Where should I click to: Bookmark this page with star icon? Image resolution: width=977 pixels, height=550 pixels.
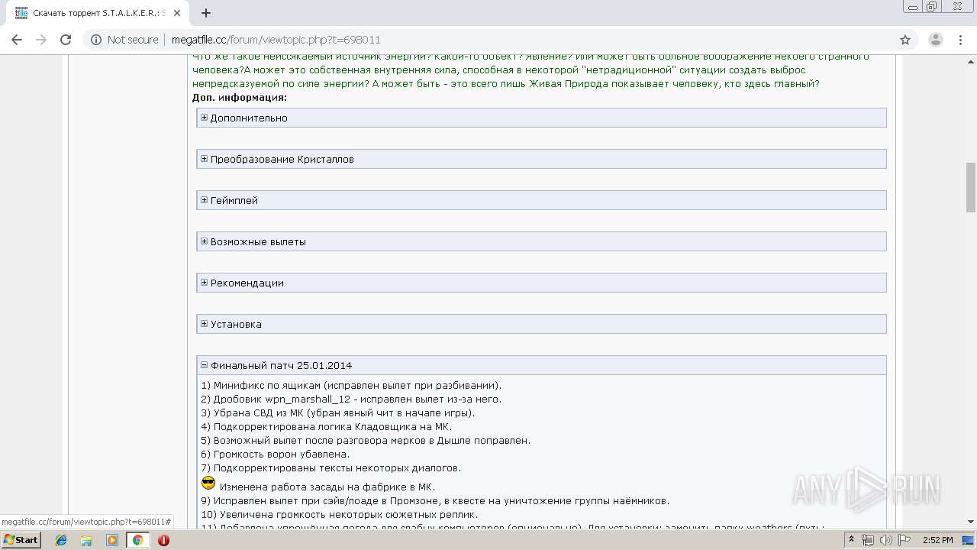pos(905,40)
